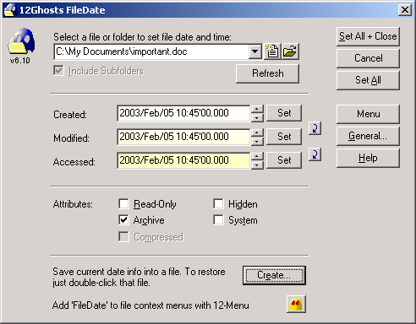Viewport: 416px width, 324px height.
Task: Click the title bar application icon
Action: click(10, 10)
